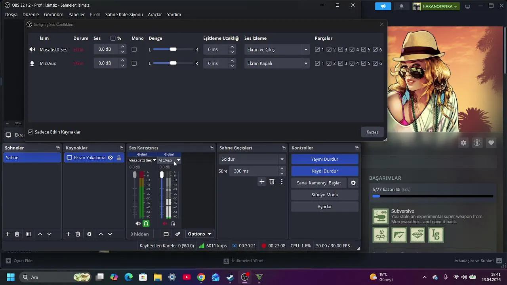This screenshot has height=285, width=507.
Task: Open Ayarlar settings button
Action: pyautogui.click(x=325, y=207)
